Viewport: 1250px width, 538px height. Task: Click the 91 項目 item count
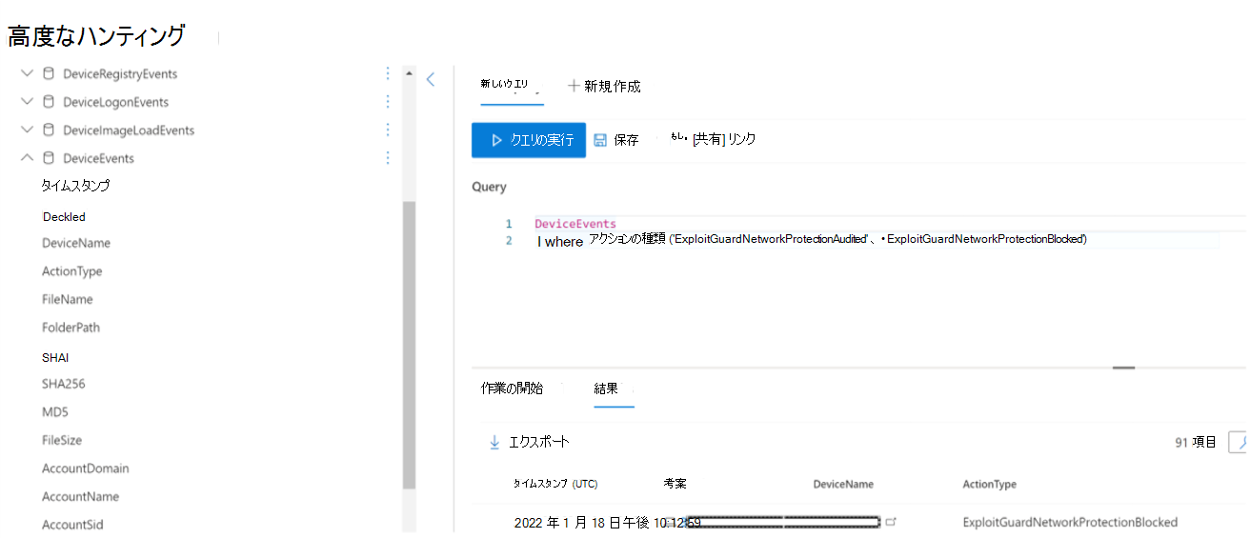click(x=1196, y=442)
